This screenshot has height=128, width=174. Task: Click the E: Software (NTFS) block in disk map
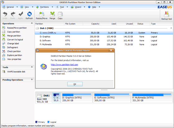(x=112, y=98)
